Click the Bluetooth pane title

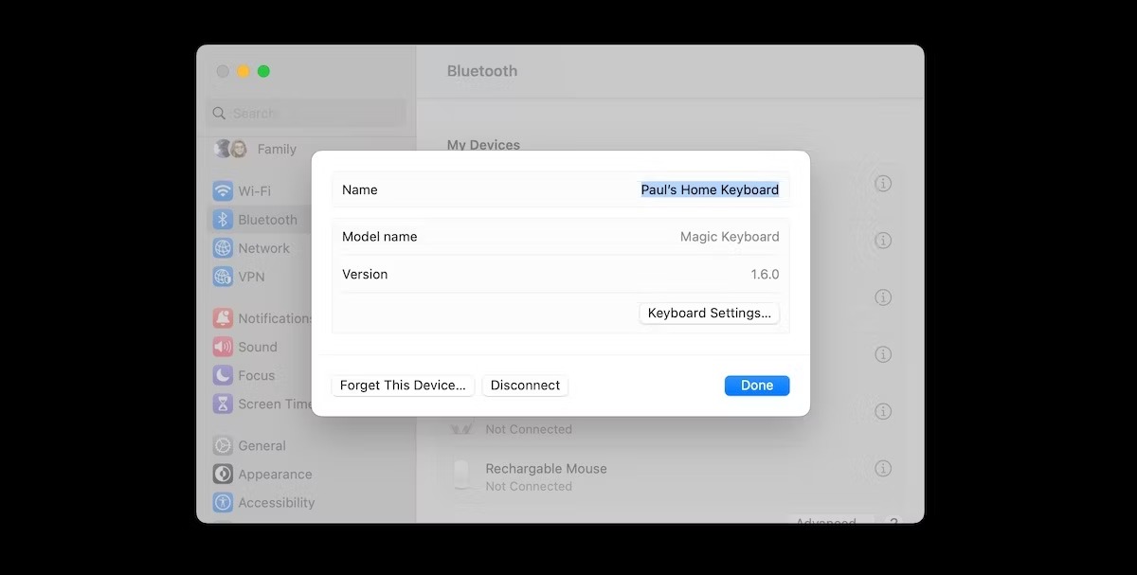coord(482,71)
